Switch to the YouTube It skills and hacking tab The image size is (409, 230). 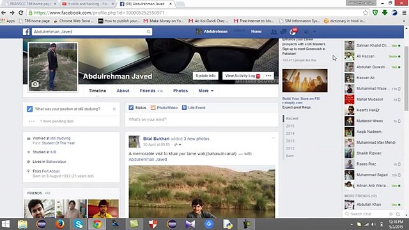pos(88,4)
